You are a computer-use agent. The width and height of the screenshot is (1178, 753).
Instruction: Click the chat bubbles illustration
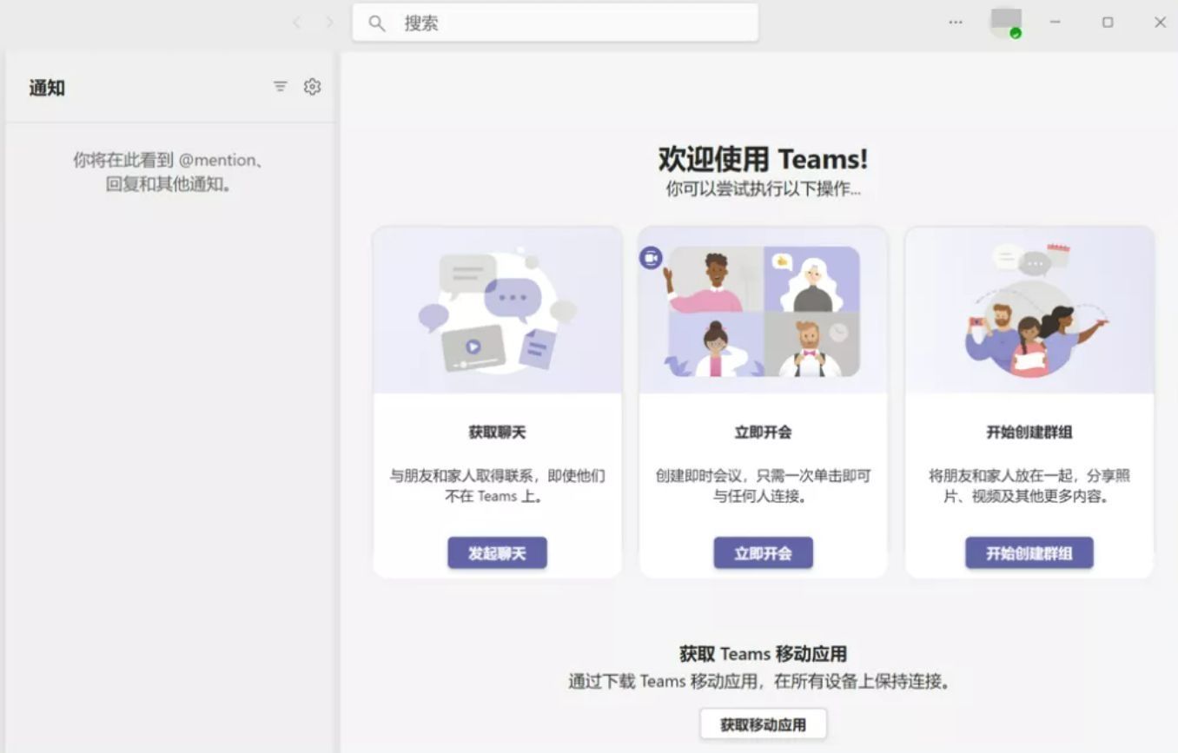(x=497, y=311)
